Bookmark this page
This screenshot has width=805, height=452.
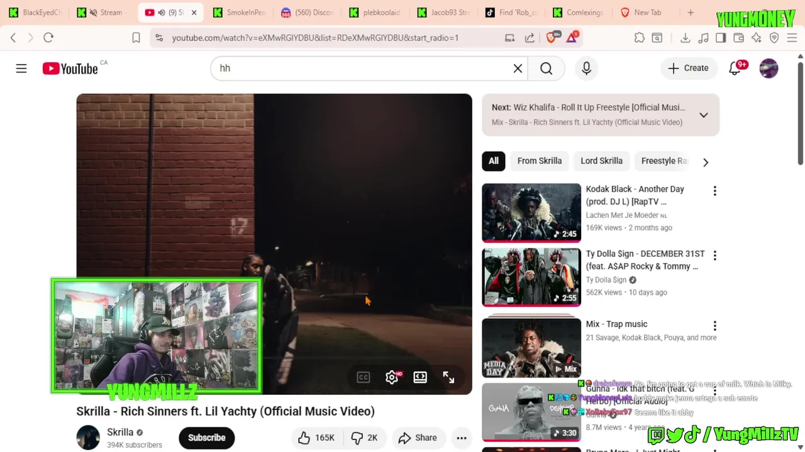pyautogui.click(x=136, y=38)
